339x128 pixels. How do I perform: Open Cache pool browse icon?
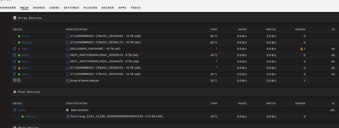(15, 110)
